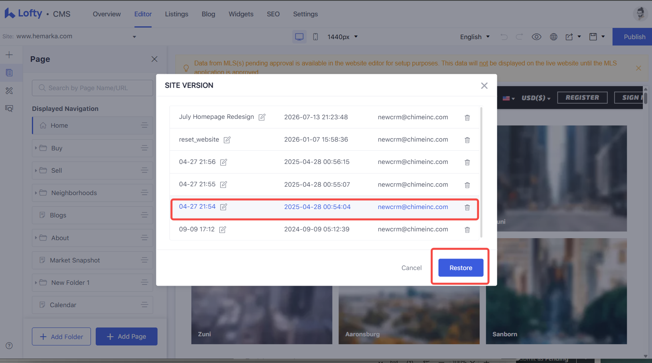Open the help question mark icon
This screenshot has width=652, height=363.
[9, 346]
